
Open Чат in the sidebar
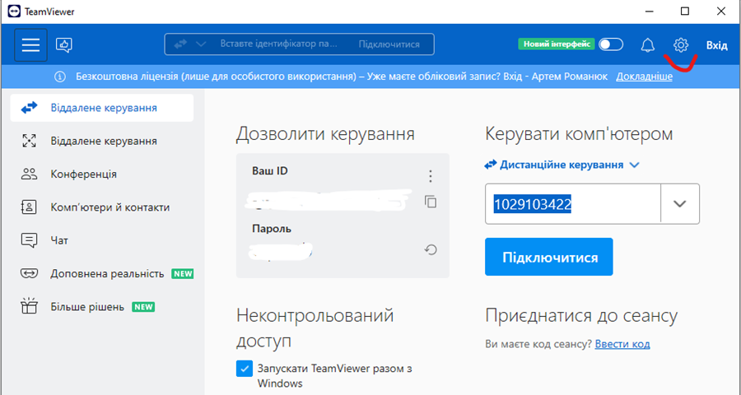click(59, 240)
